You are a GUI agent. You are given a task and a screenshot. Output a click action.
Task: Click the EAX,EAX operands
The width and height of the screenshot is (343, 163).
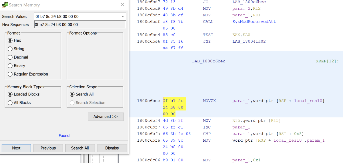click(x=241, y=35)
